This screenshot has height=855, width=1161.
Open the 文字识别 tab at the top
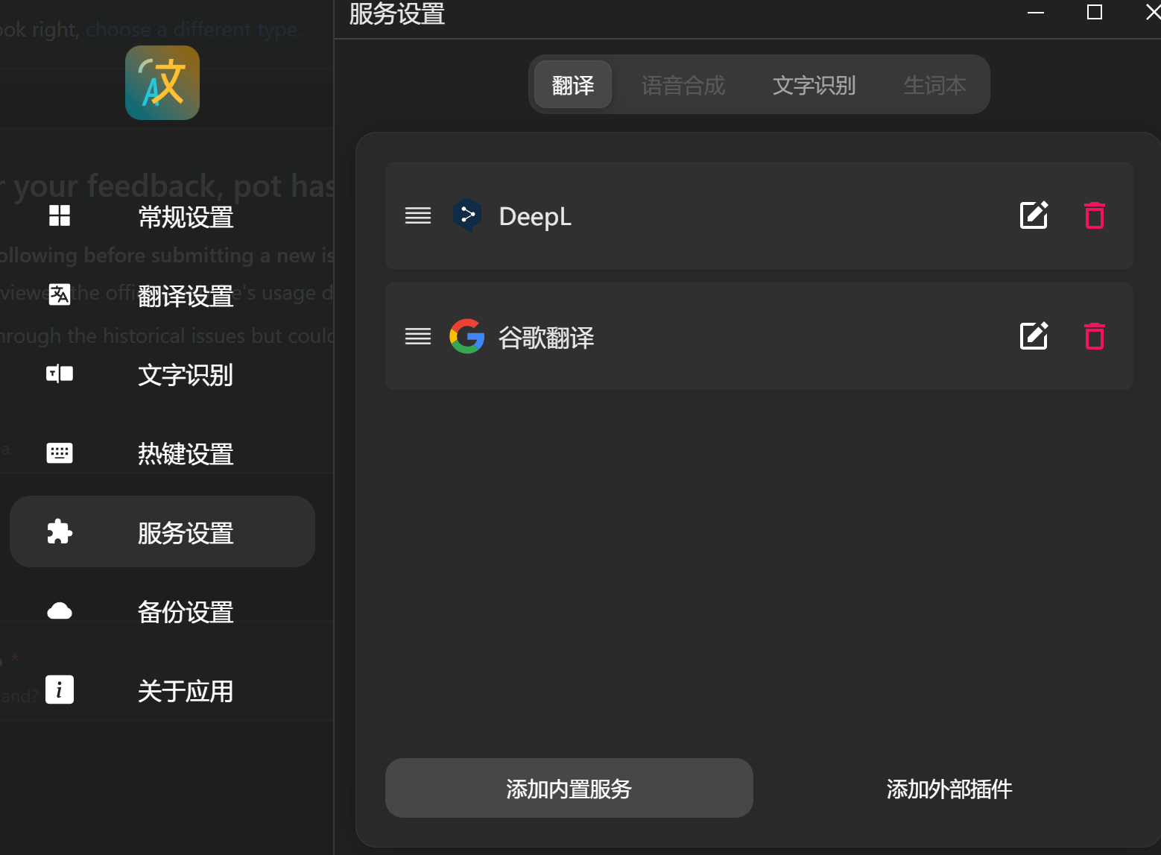tap(814, 85)
